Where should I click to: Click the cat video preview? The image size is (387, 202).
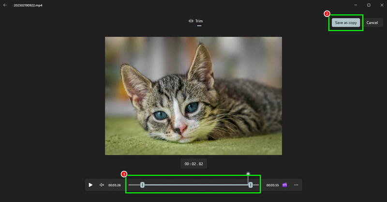point(193,96)
